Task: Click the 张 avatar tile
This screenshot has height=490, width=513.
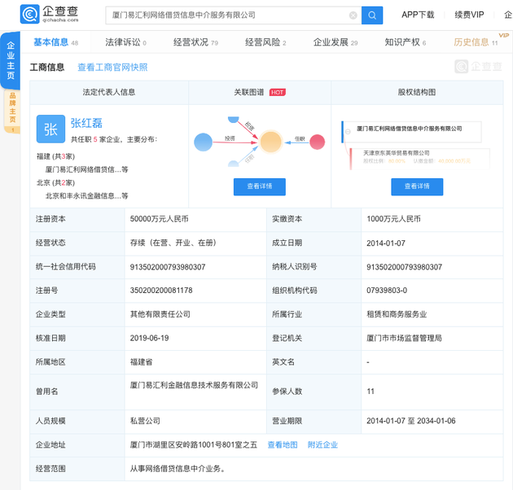Action: click(50, 129)
